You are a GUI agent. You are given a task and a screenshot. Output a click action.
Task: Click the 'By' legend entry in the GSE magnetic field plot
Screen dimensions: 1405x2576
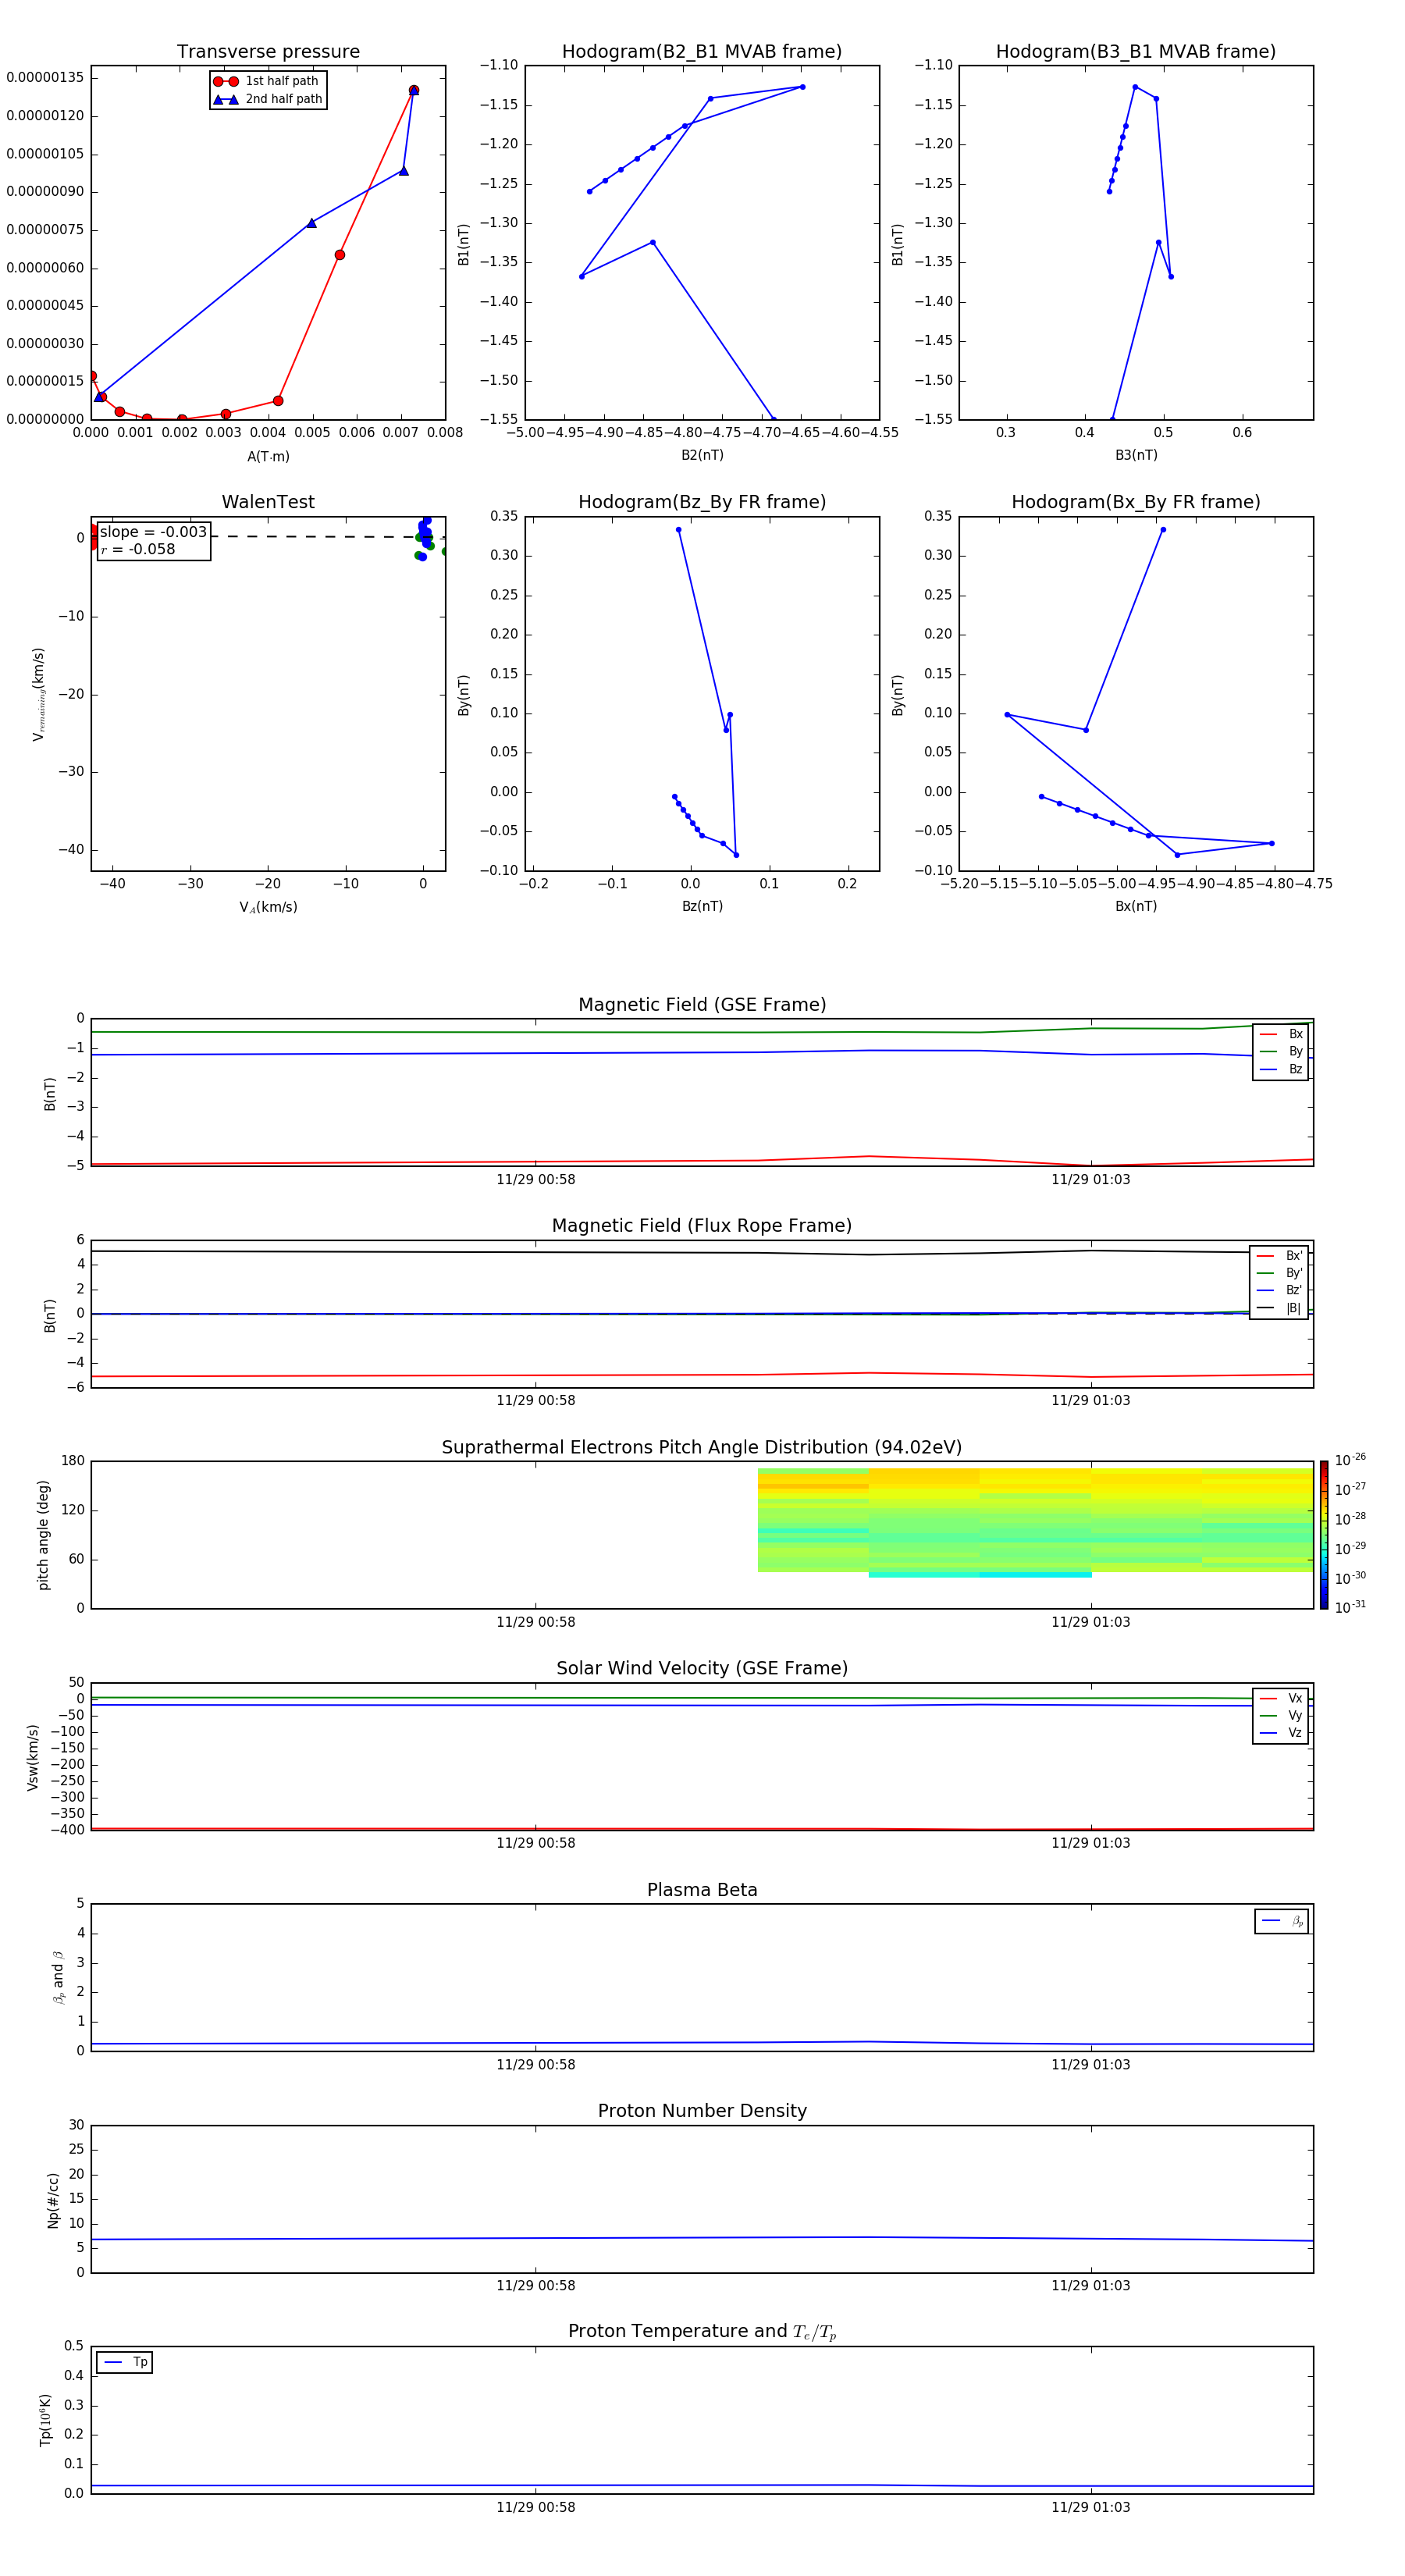point(1281,1052)
